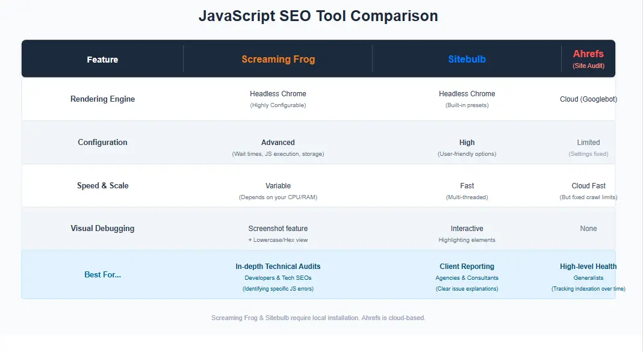This screenshot has height=352, width=643.
Task: Click Agencies & Consultants text
Action: coord(467,278)
